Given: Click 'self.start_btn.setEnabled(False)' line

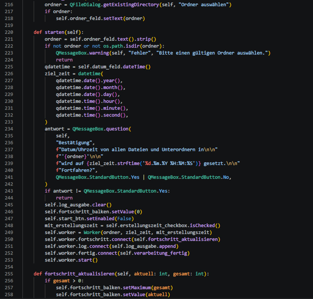Looking at the screenshot, I should pyautogui.click(x=89, y=218).
